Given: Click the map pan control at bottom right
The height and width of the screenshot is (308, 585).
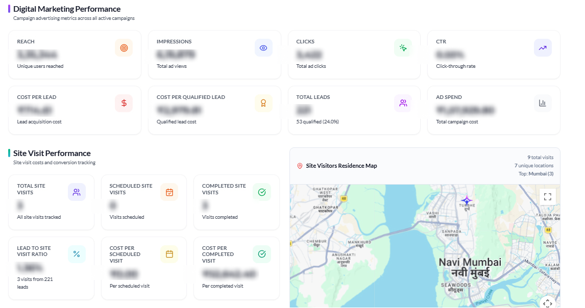Looking at the screenshot, I should (548, 303).
